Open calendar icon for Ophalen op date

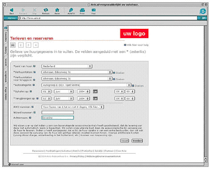(95, 92)
